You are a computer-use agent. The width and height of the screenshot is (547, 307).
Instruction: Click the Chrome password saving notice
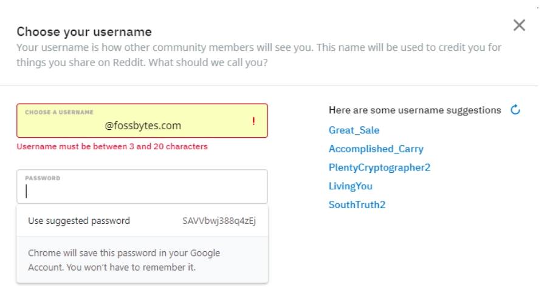[124, 260]
